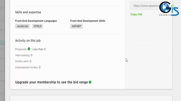Viewport: 181px width, 101px height.
Task: Click the Upwork job URL field
Action: click(145, 6)
